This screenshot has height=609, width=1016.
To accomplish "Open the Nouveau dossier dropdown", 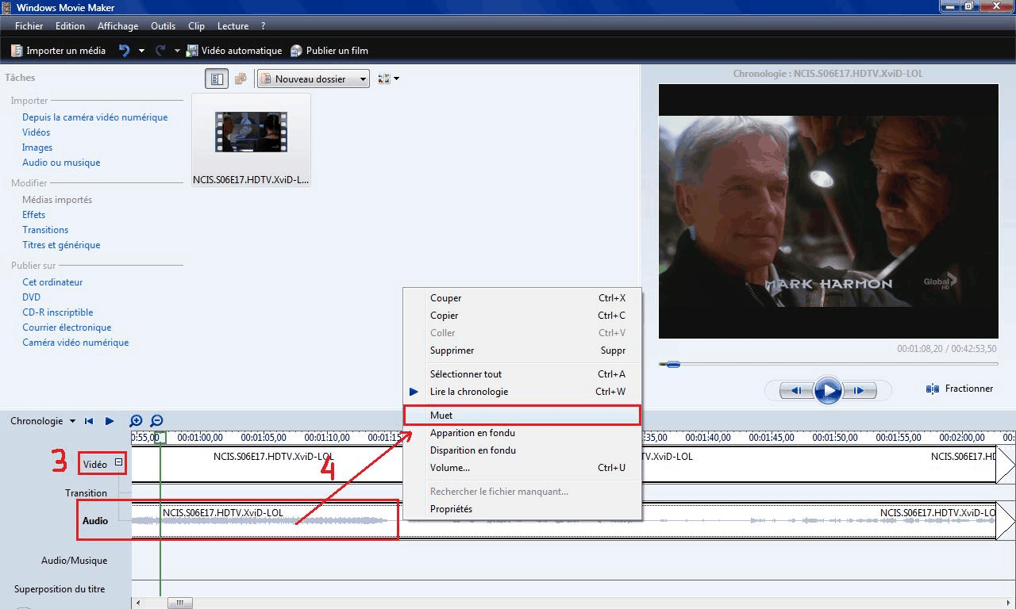I will (313, 79).
